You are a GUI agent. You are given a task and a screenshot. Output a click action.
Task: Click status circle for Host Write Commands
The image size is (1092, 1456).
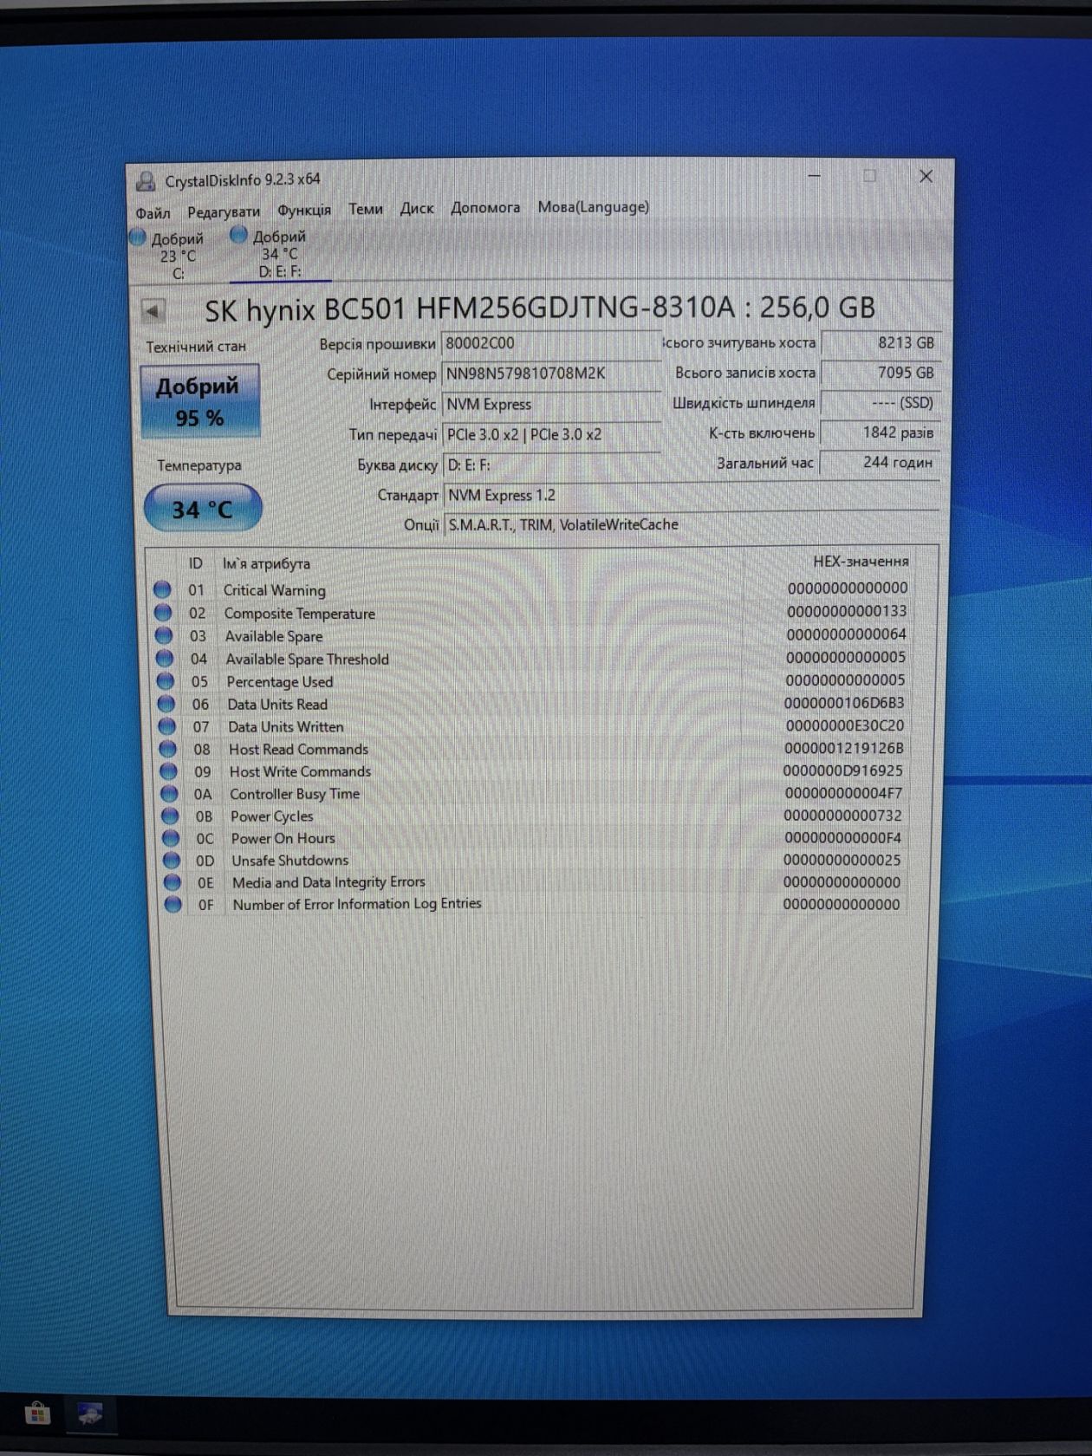click(169, 771)
